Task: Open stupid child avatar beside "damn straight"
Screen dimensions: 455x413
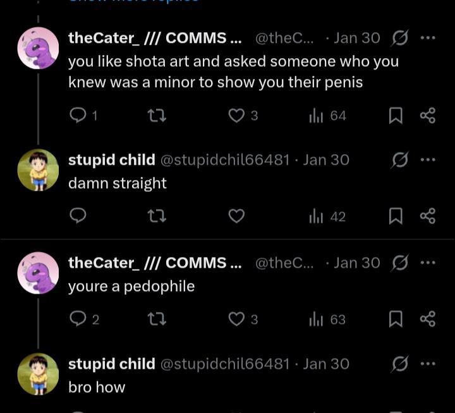Action: pos(38,171)
